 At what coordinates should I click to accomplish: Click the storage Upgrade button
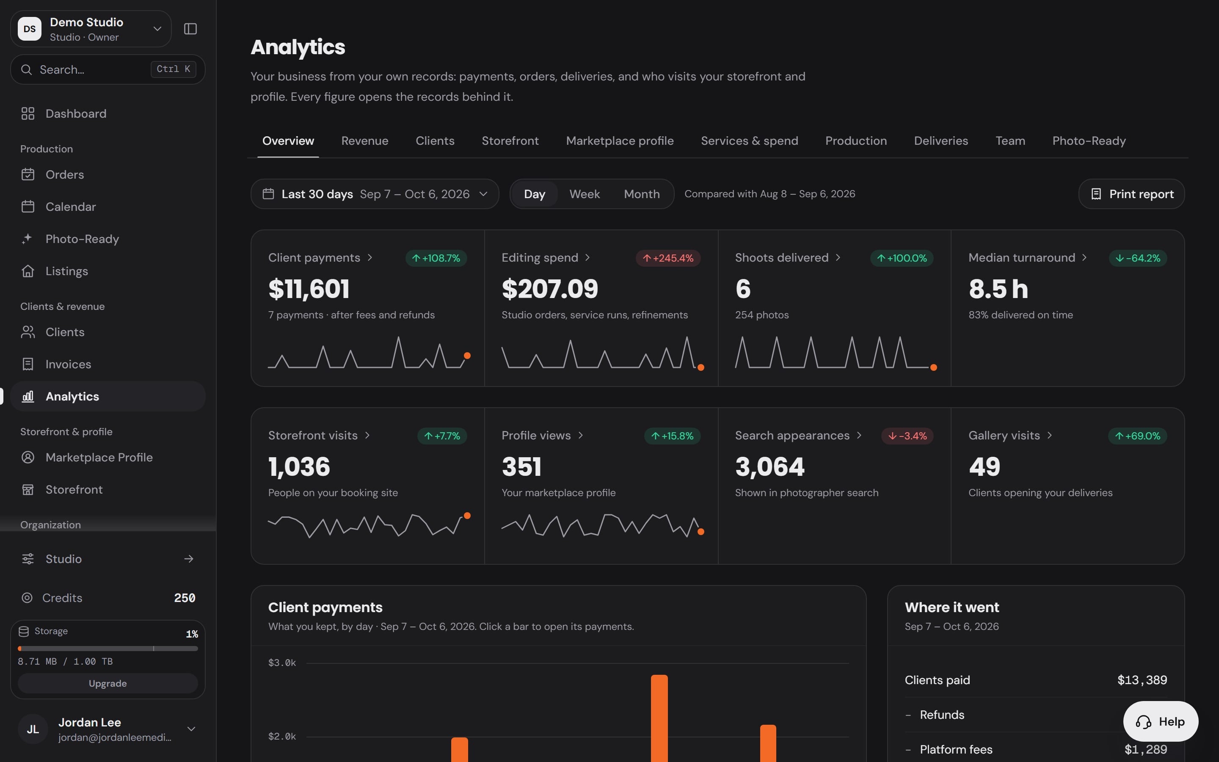108,683
